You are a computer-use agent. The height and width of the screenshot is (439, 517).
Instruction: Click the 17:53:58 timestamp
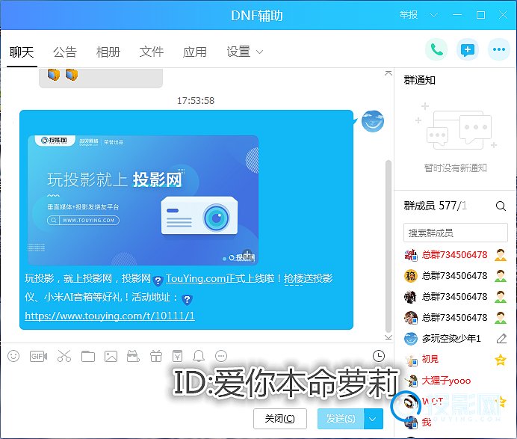pos(196,101)
